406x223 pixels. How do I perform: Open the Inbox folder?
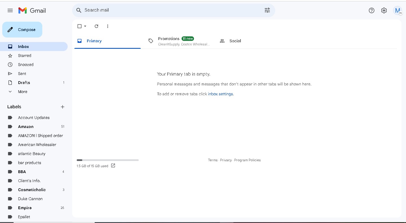tap(34, 47)
